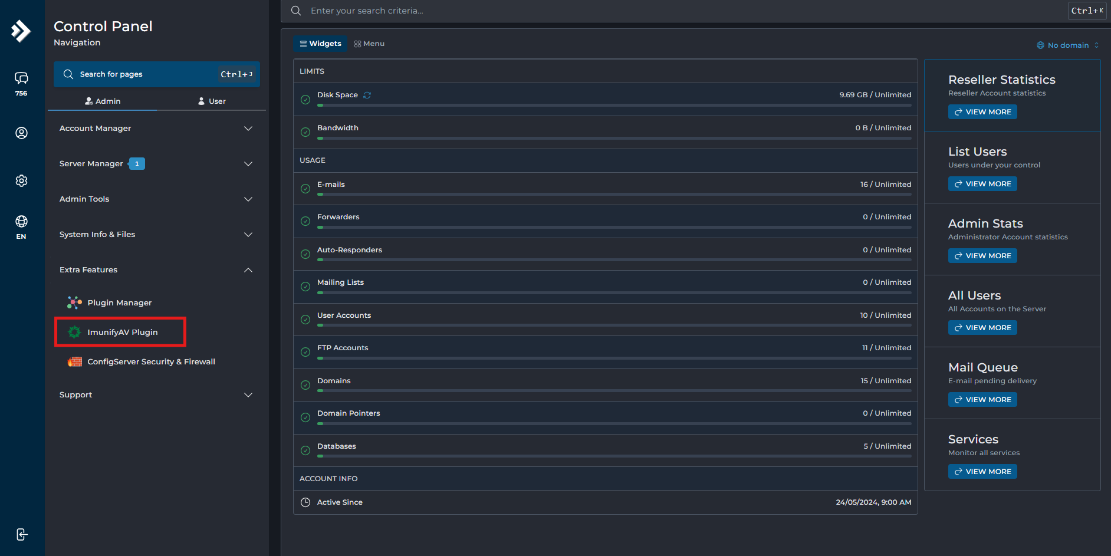The height and width of the screenshot is (556, 1111).
Task: Click the top search criteria field
Action: [672, 11]
